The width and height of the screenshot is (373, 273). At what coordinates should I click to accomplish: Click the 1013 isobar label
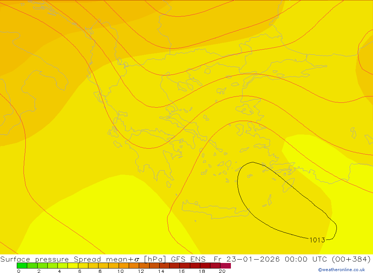pyautogui.click(x=317, y=240)
